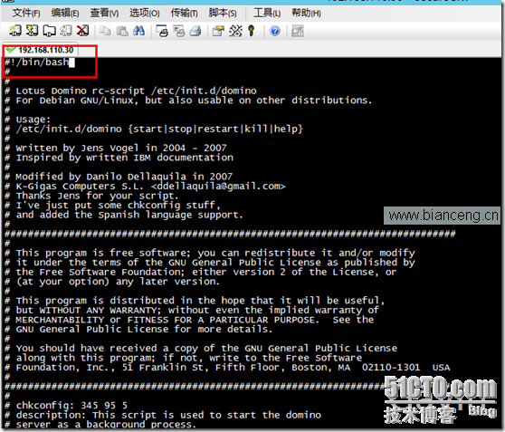Click the Print Screen toolbar icon

(162, 31)
